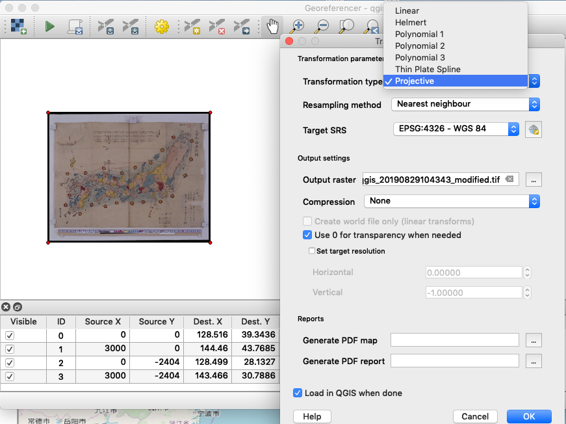The width and height of the screenshot is (566, 424).
Task: Enable Set target resolution checkbox
Action: point(312,250)
